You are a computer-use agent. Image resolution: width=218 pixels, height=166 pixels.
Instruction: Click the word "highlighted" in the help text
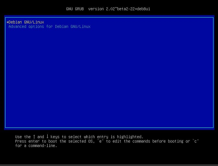130,137
